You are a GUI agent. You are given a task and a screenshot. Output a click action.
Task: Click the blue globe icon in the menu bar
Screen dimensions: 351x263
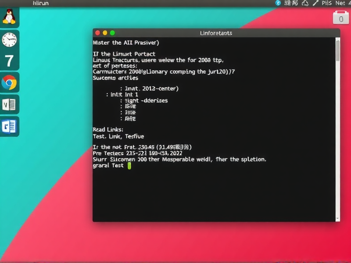(x=278, y=3)
